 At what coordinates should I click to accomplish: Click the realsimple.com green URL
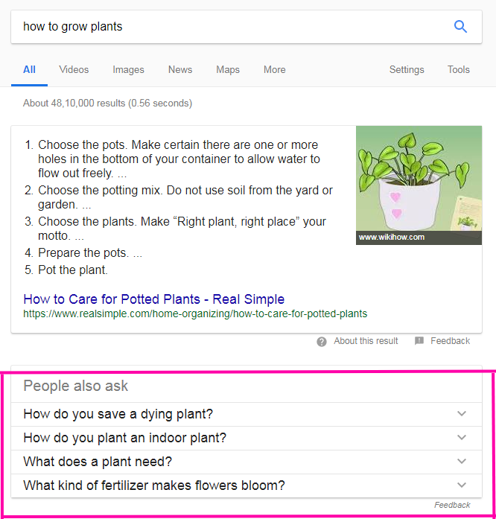pyautogui.click(x=195, y=313)
